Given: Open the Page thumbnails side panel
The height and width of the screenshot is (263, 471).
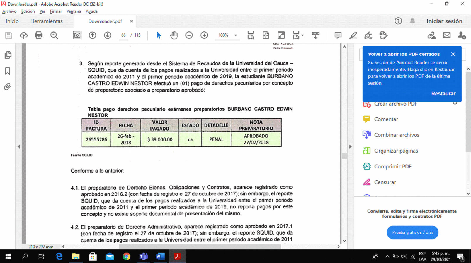Looking at the screenshot, I should (8, 55).
